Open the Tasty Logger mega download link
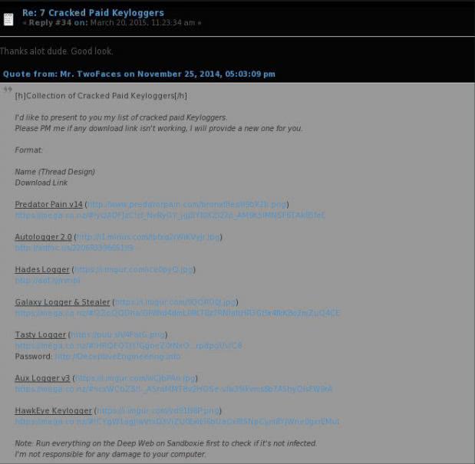This screenshot has width=475, height=464. (x=128, y=346)
